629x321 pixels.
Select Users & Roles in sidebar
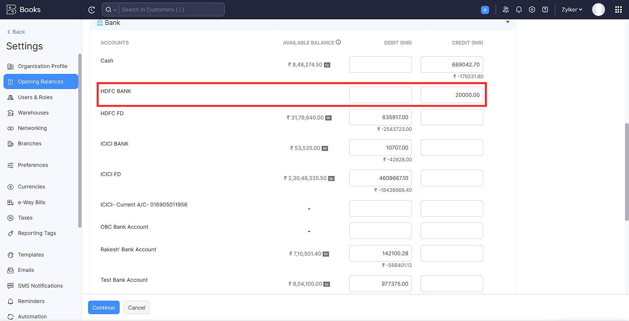point(35,97)
